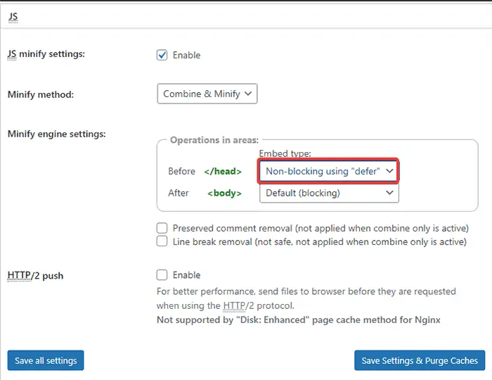Enable Preserved comment removal checkbox
The image size is (492, 380).
point(162,228)
